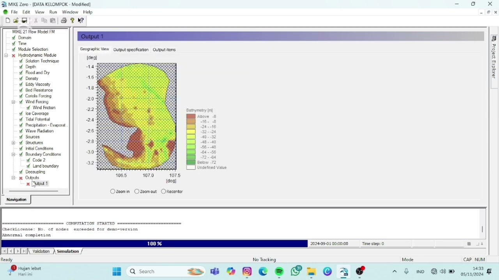This screenshot has height=280, width=499.
Task: Click the red X status icon beside Hydrodynamic Module
Action: point(14,55)
